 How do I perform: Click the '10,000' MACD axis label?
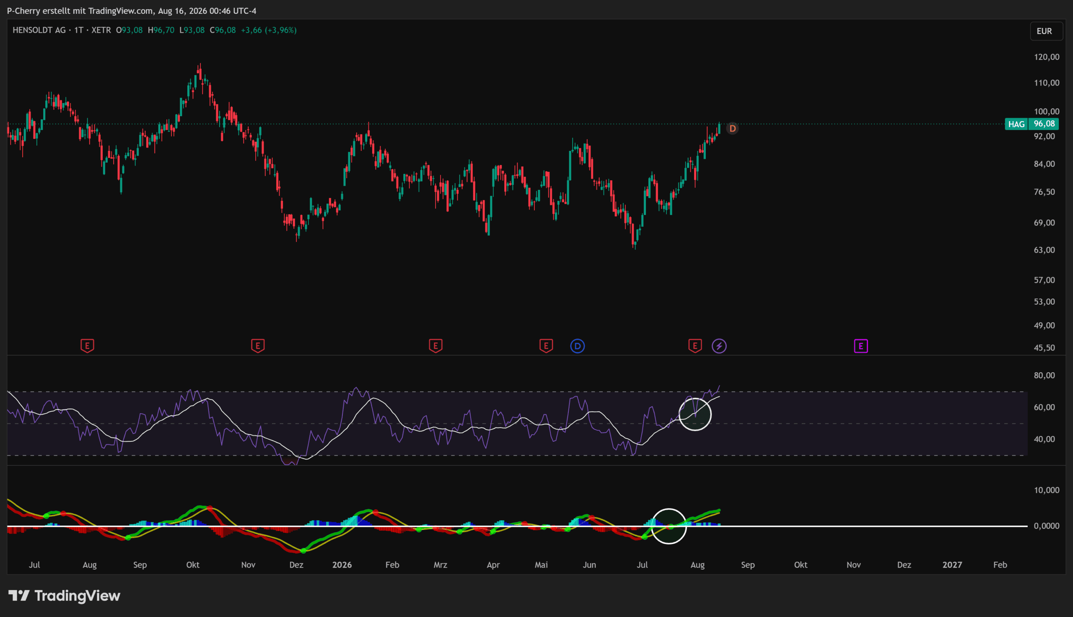click(x=1046, y=490)
